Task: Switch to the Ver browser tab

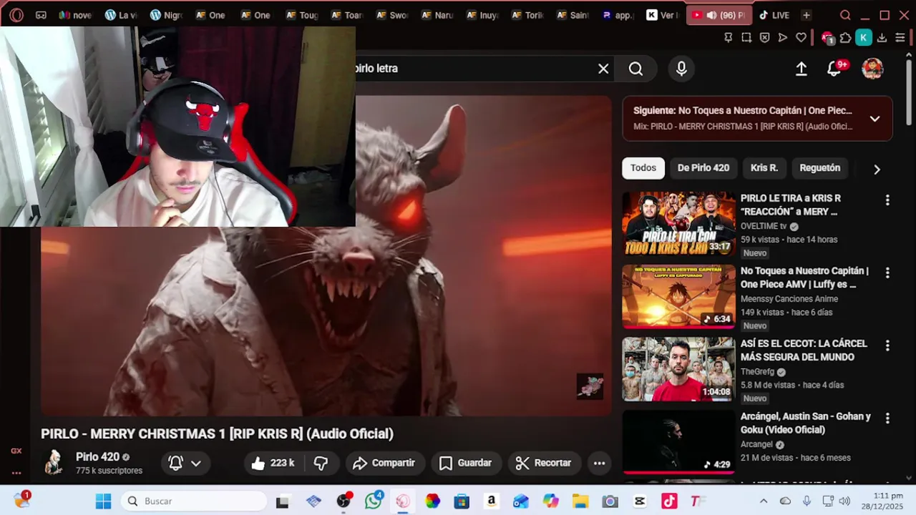Action: point(663,15)
